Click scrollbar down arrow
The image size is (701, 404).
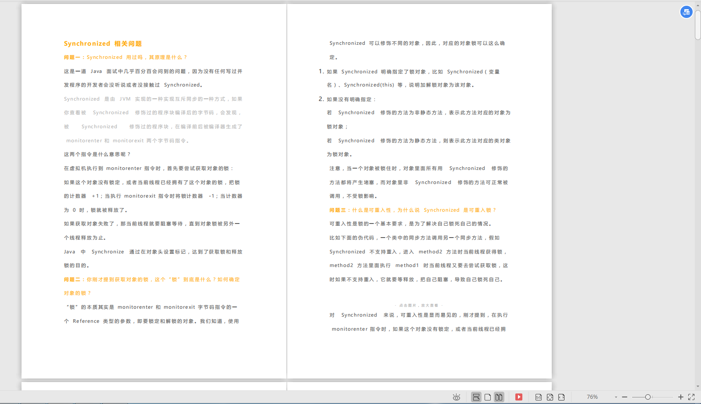coord(698,386)
